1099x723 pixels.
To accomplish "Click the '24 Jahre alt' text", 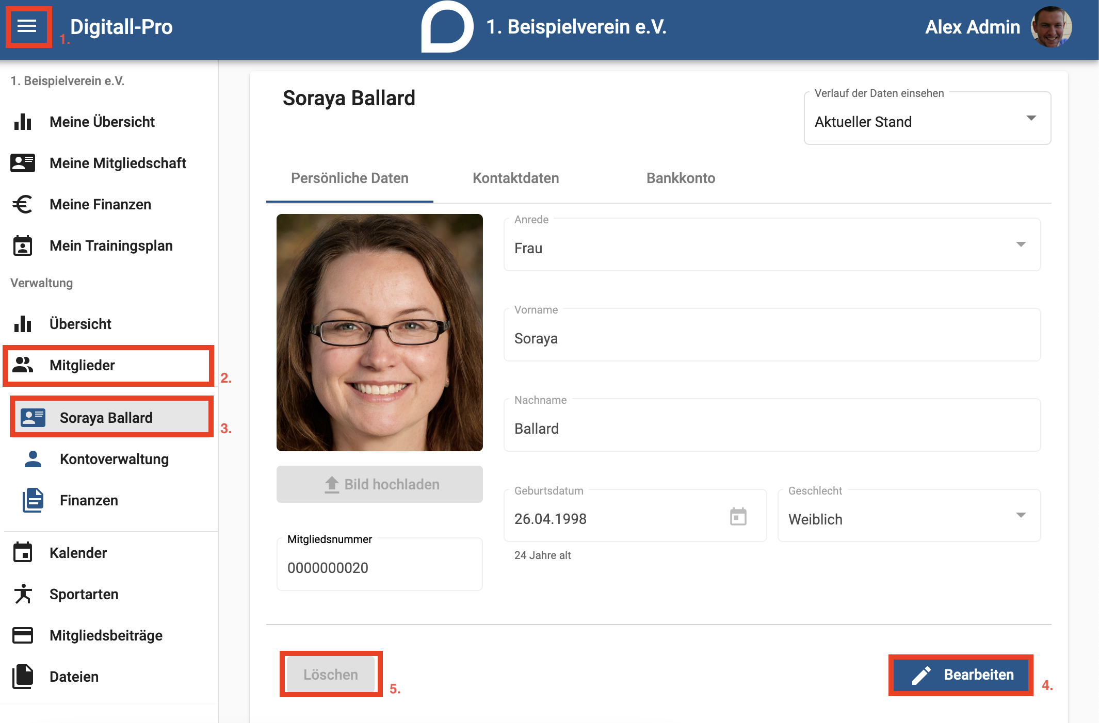I will 543,555.
